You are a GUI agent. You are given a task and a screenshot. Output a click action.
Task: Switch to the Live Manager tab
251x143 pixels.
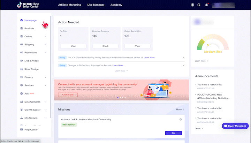point(96,5)
